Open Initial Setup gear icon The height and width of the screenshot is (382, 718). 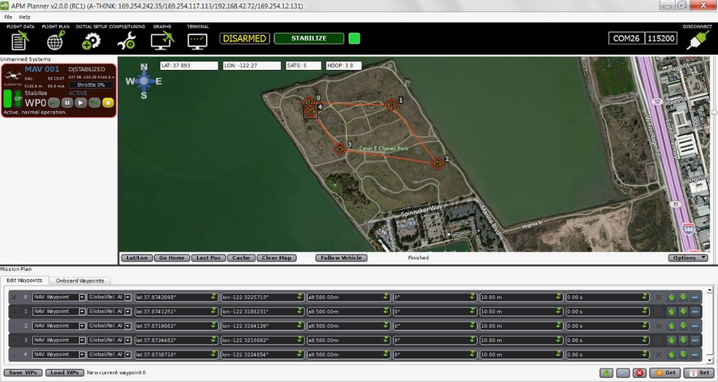pyautogui.click(x=92, y=41)
